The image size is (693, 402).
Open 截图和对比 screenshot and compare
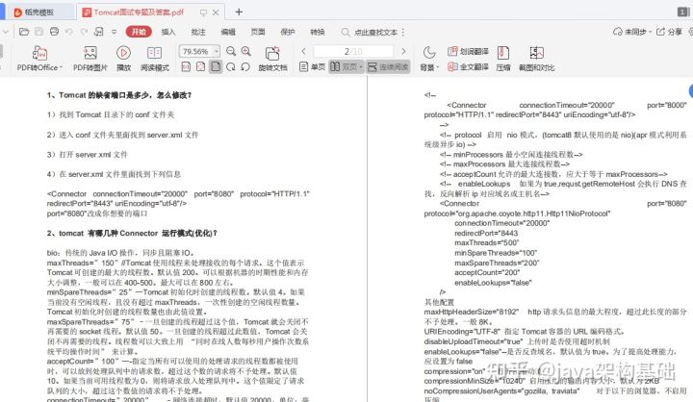click(536, 59)
